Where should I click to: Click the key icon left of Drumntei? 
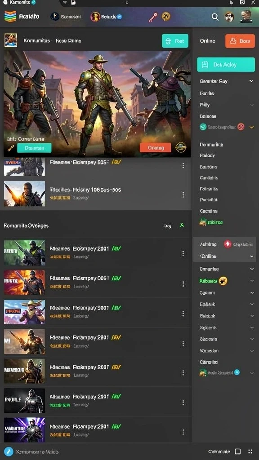click(x=10, y=148)
